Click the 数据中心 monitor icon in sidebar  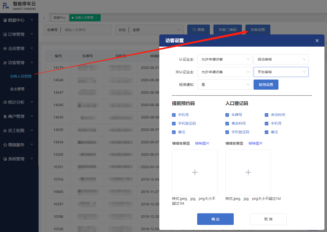[x=5, y=20]
